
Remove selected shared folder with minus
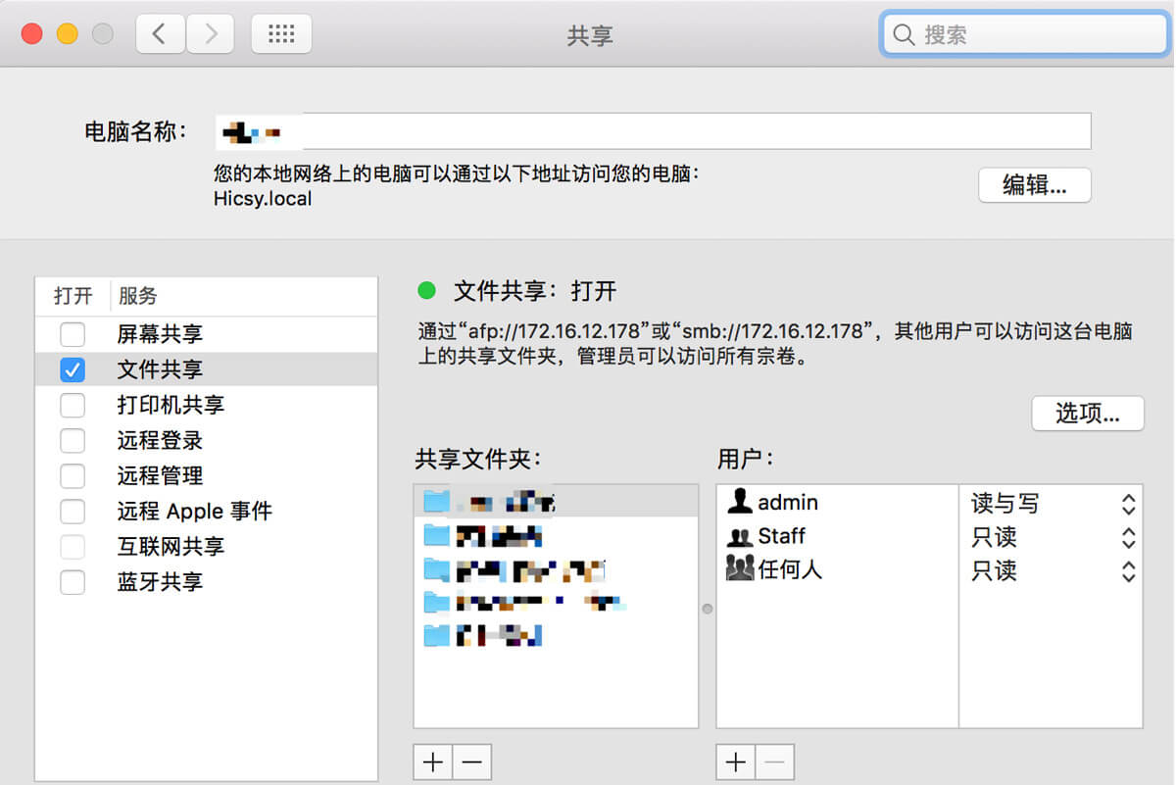tap(471, 761)
